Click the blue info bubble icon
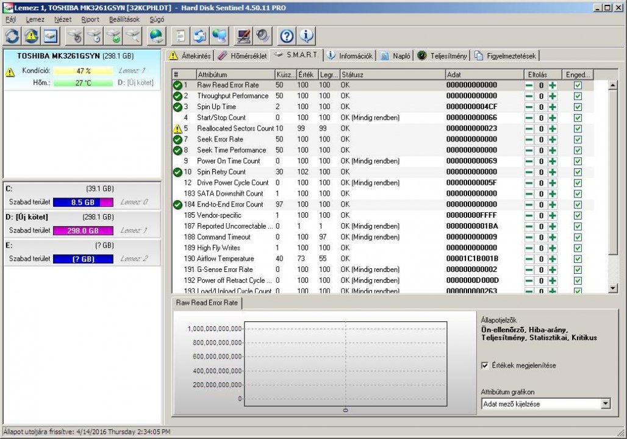This screenshot has width=627, height=439. [x=306, y=37]
